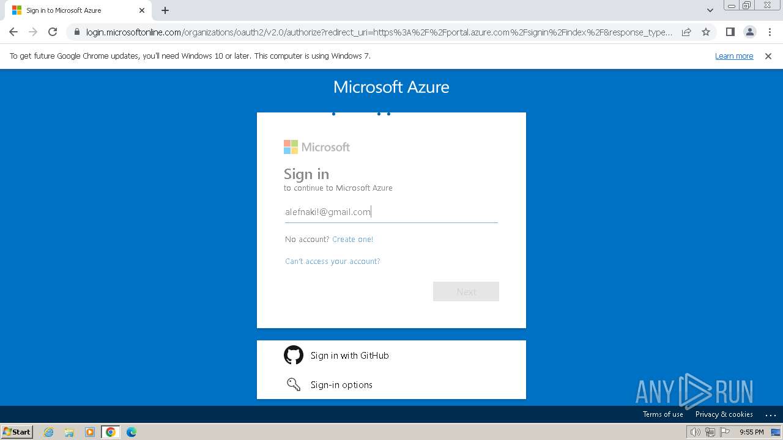Go back to the previous page
This screenshot has width=783, height=440.
coord(13,32)
